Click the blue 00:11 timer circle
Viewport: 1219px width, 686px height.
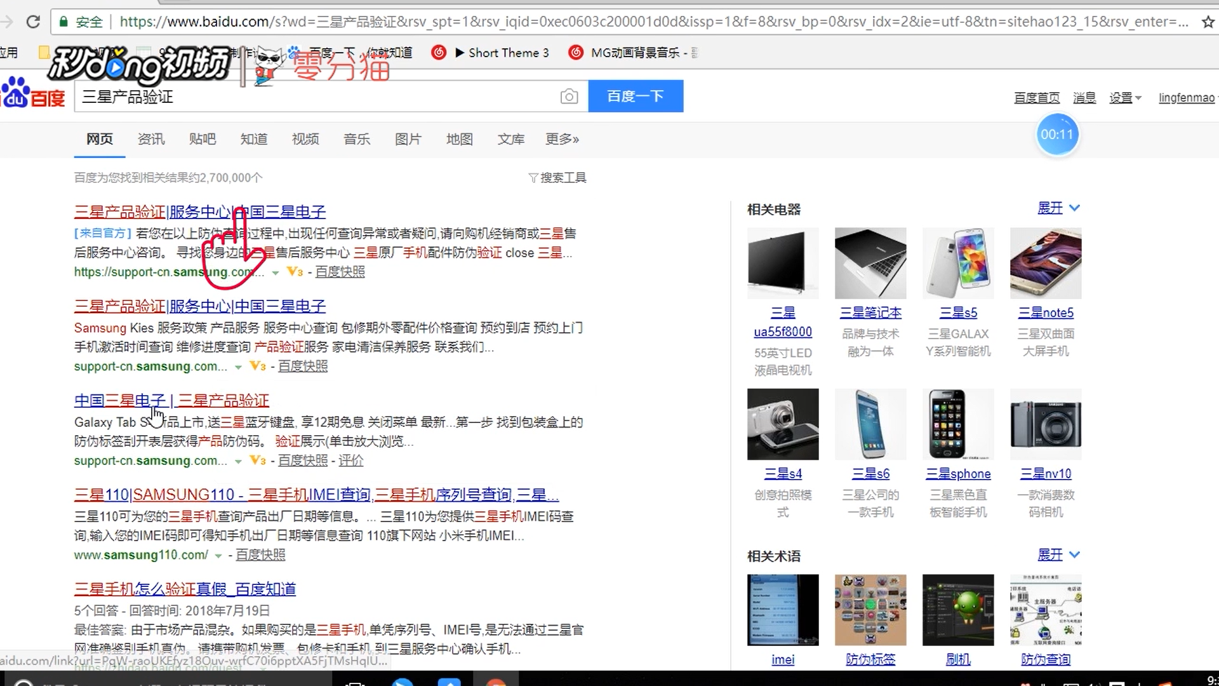[x=1056, y=135]
